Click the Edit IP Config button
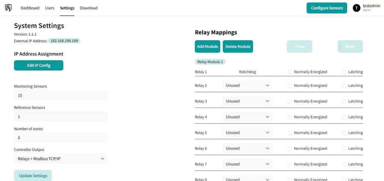This screenshot has height=181, width=384. [x=39, y=65]
